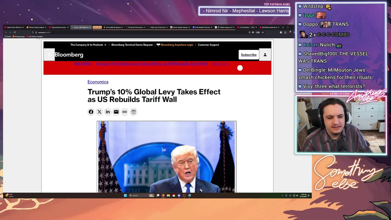Switch to the Cartel Chaos tab
This screenshot has width=391, height=220.
point(14,28)
